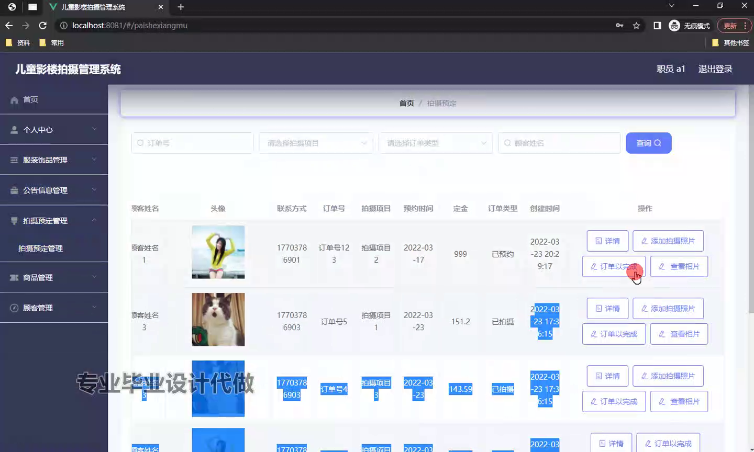Open the 资料 bookmark folder
754x452 pixels.
pos(18,43)
